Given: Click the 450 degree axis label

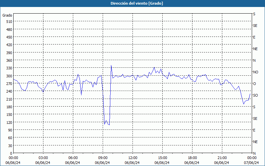Looking at the screenshot, I should point(9,37).
